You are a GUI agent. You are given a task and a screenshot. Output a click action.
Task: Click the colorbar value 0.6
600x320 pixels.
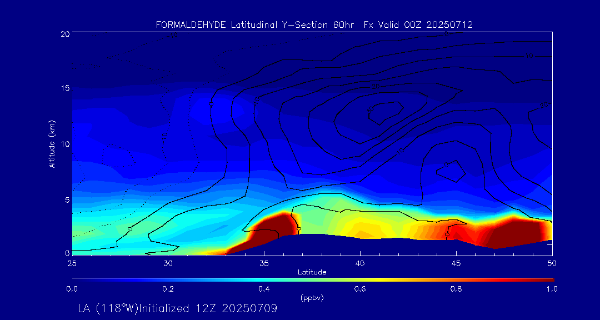tap(360, 289)
